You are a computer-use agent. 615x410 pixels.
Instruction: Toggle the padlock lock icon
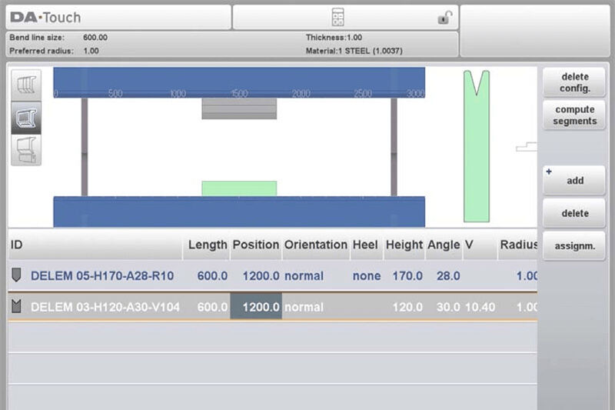coord(444,17)
